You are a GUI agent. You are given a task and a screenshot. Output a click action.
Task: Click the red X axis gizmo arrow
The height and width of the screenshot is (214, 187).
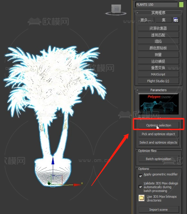coord(77,185)
